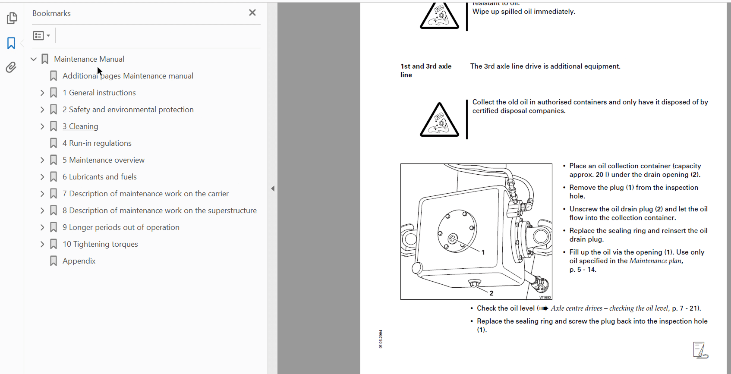Jump to 2 Safety and environmental protection
Viewport: 731px width, 374px height.
(128, 110)
